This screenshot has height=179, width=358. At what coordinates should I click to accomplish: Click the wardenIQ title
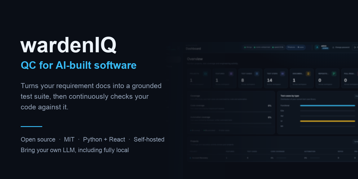pyautogui.click(x=69, y=45)
